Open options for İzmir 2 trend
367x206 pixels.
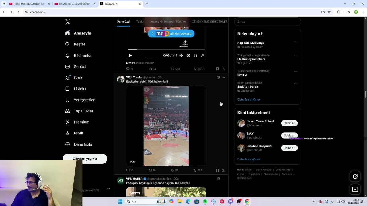pyautogui.click(x=296, y=72)
